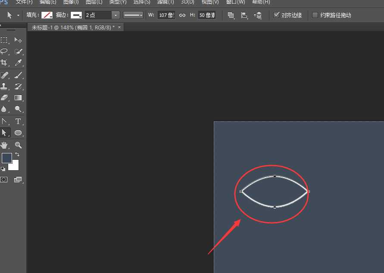
Task: Activate the Hand tool
Action: pos(4,145)
